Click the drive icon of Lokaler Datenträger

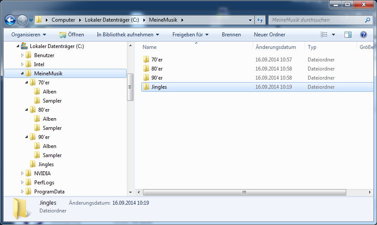[x=24, y=46]
